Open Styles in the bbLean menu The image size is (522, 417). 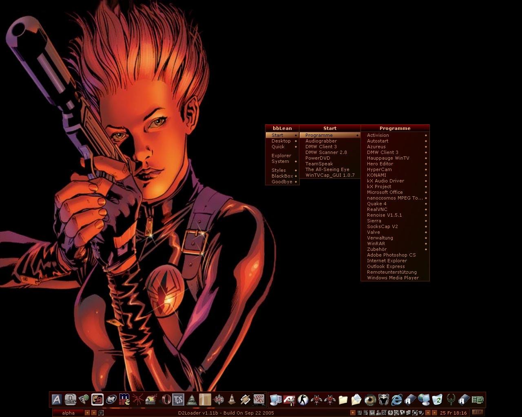[282, 170]
